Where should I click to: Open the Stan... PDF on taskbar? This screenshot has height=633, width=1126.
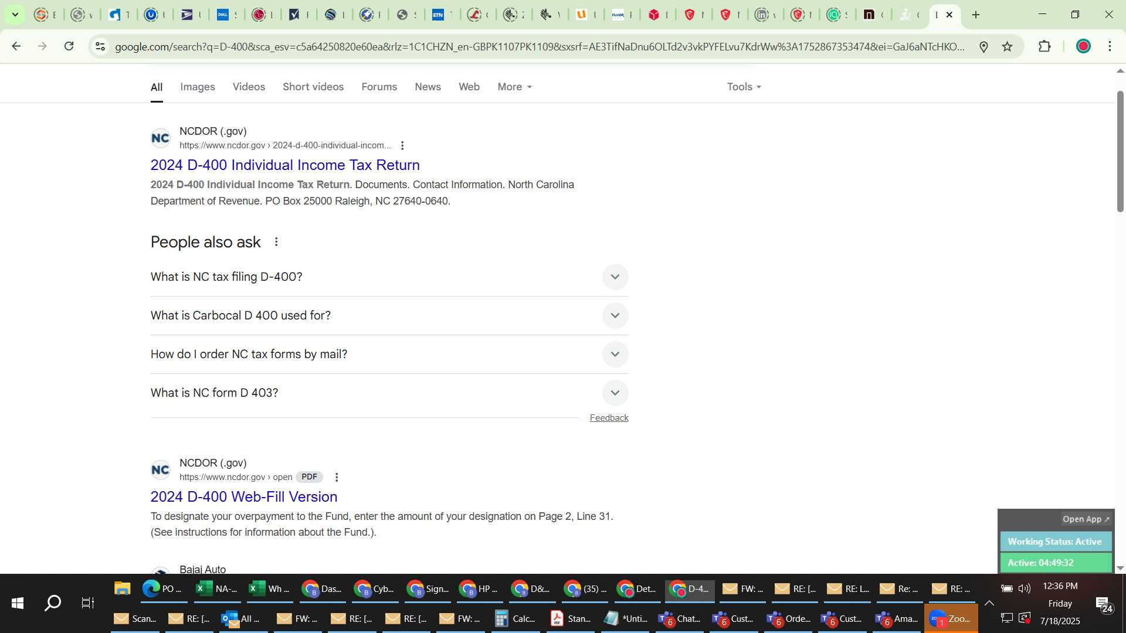(570, 618)
